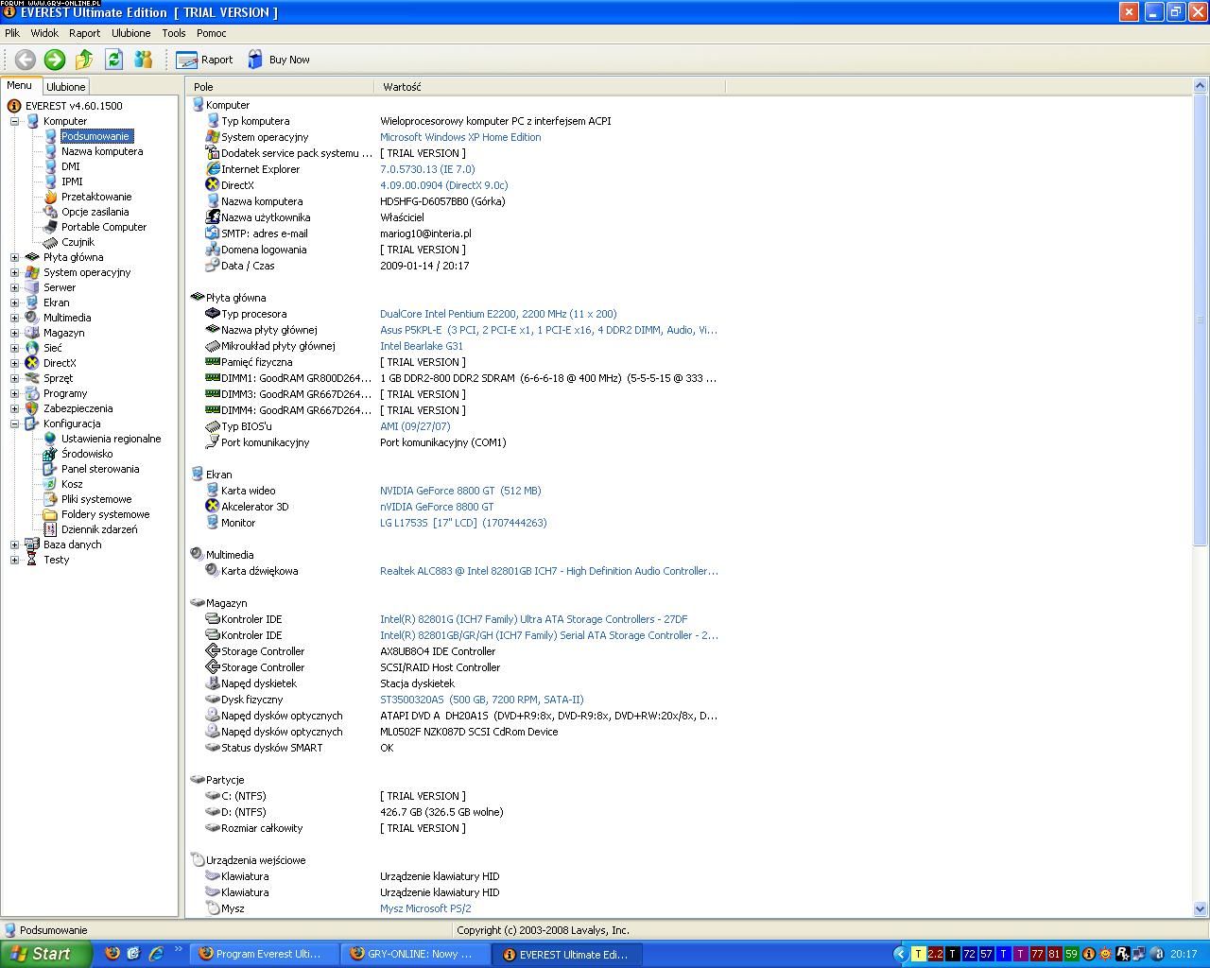Viewport: 1210px width, 968px height.
Task: Click Internet Explorer quick launch icon
Action: tap(156, 954)
